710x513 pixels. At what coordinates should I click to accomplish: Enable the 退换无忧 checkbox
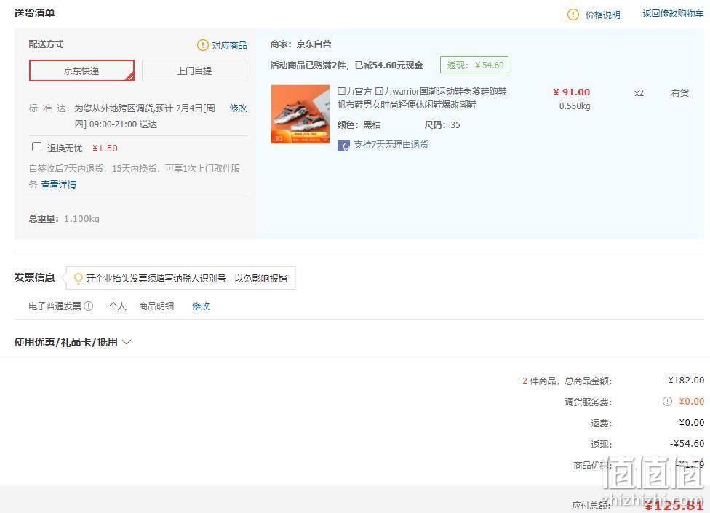click(36, 147)
